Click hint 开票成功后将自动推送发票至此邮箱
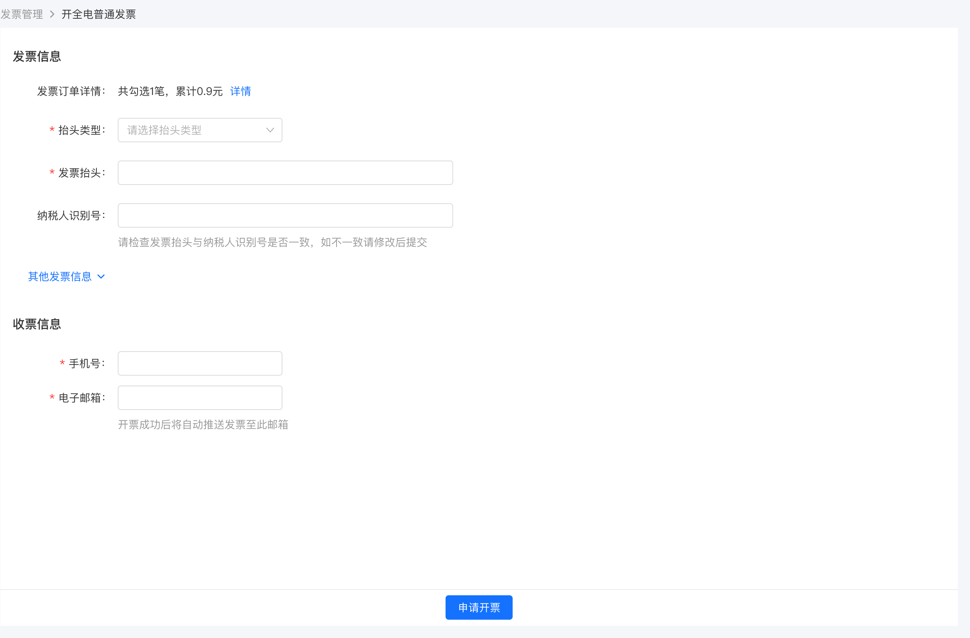This screenshot has height=638, width=970. click(x=203, y=425)
